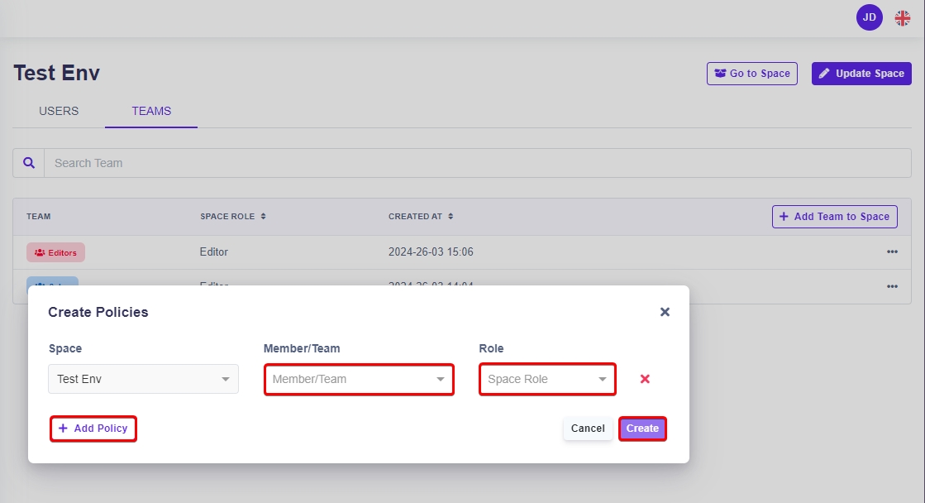Sort by Space Role column
Viewport: 925px width, 503px height.
232,217
